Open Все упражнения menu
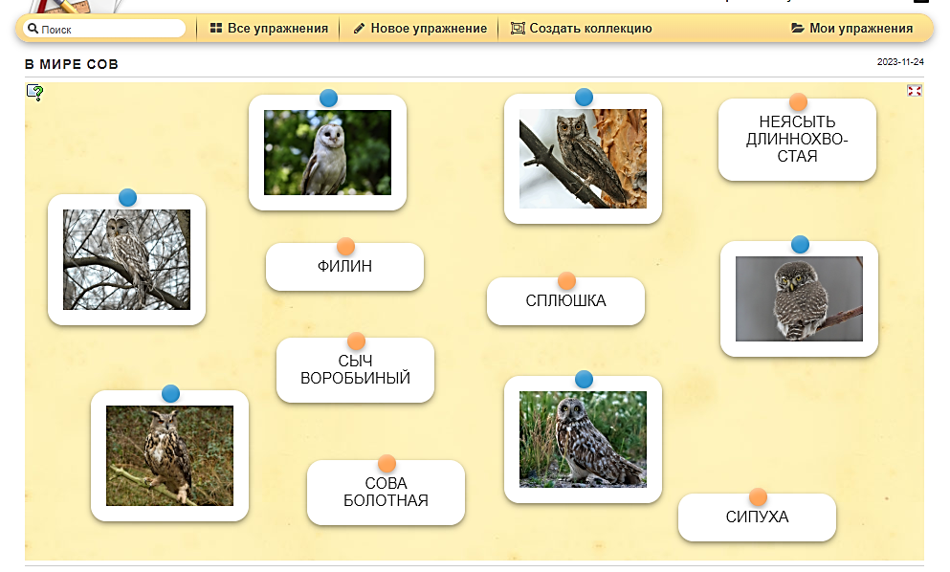Image resolution: width=950 pixels, height=572 pixels. (269, 29)
